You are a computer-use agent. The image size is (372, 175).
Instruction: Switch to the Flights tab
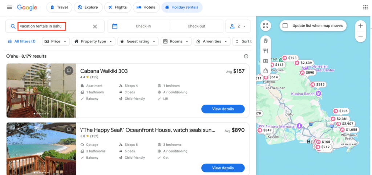118,7
